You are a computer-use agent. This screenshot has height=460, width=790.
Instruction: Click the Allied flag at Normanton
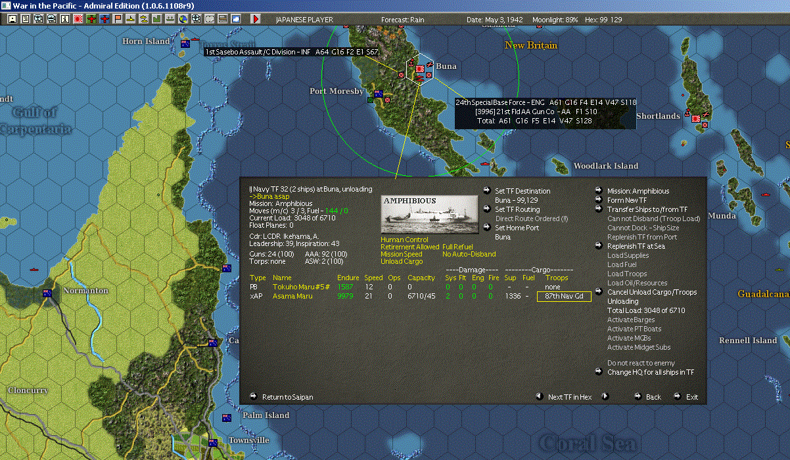47,293
